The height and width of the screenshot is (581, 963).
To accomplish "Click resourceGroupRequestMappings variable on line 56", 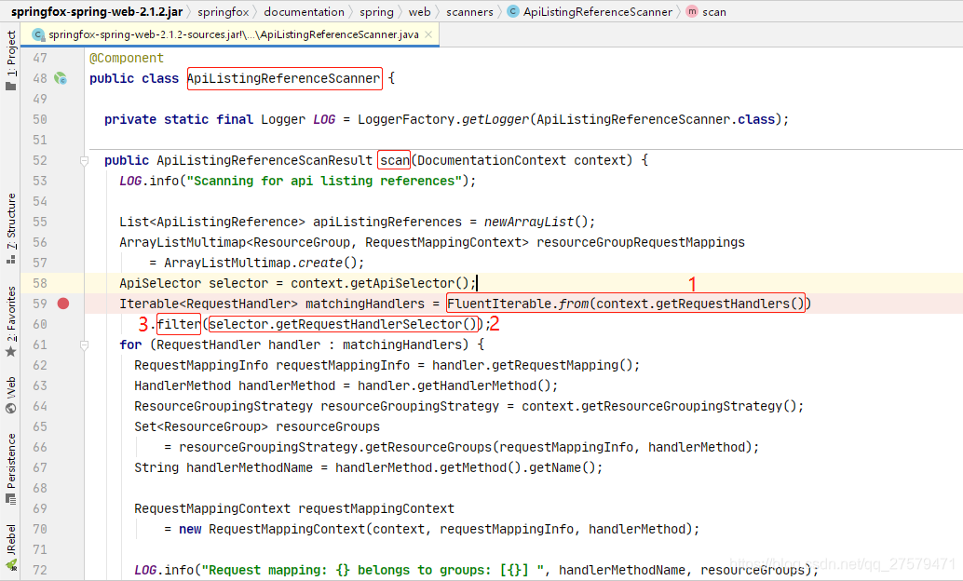I will (641, 242).
